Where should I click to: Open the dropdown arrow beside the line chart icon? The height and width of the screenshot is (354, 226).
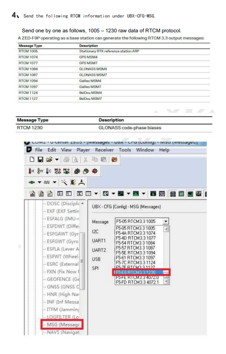coord(128,194)
